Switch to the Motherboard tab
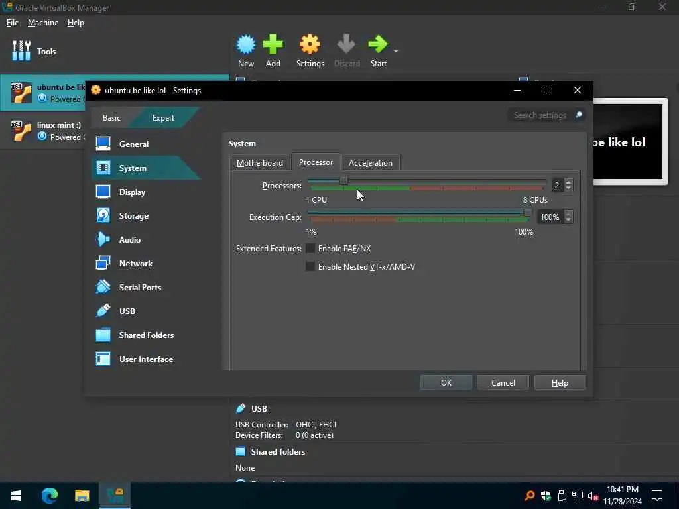This screenshot has height=509, width=679. coord(260,163)
